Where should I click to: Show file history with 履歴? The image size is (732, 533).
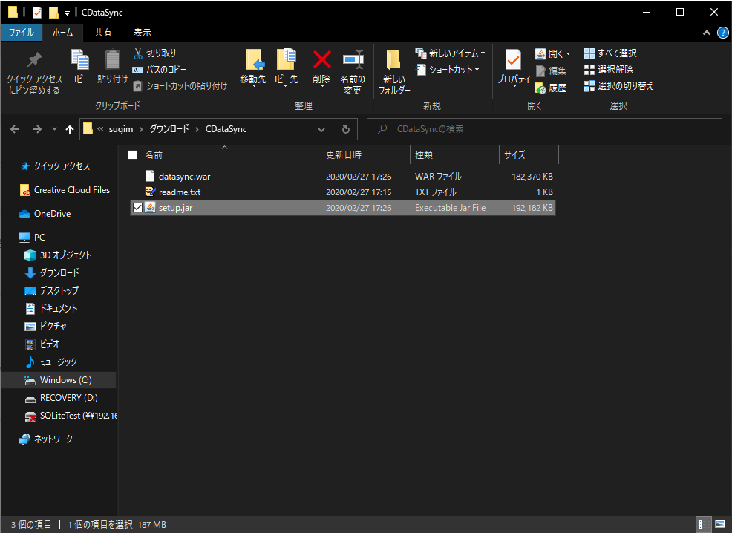tap(551, 88)
